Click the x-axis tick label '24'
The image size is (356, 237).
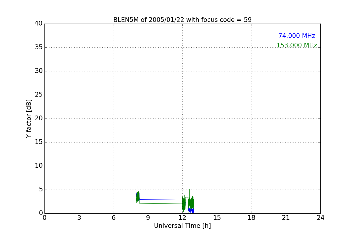click(x=320, y=218)
